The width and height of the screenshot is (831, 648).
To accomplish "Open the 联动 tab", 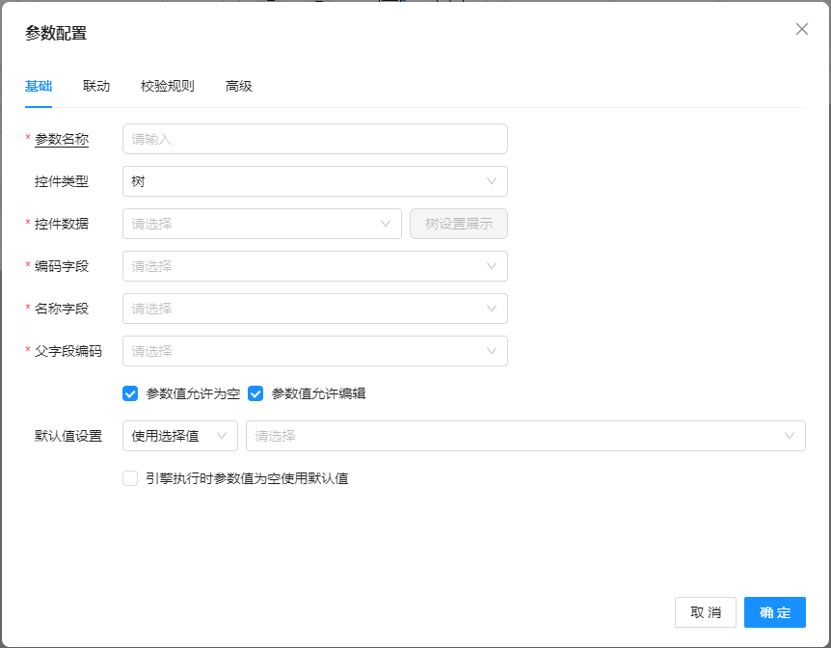I will pos(96,86).
